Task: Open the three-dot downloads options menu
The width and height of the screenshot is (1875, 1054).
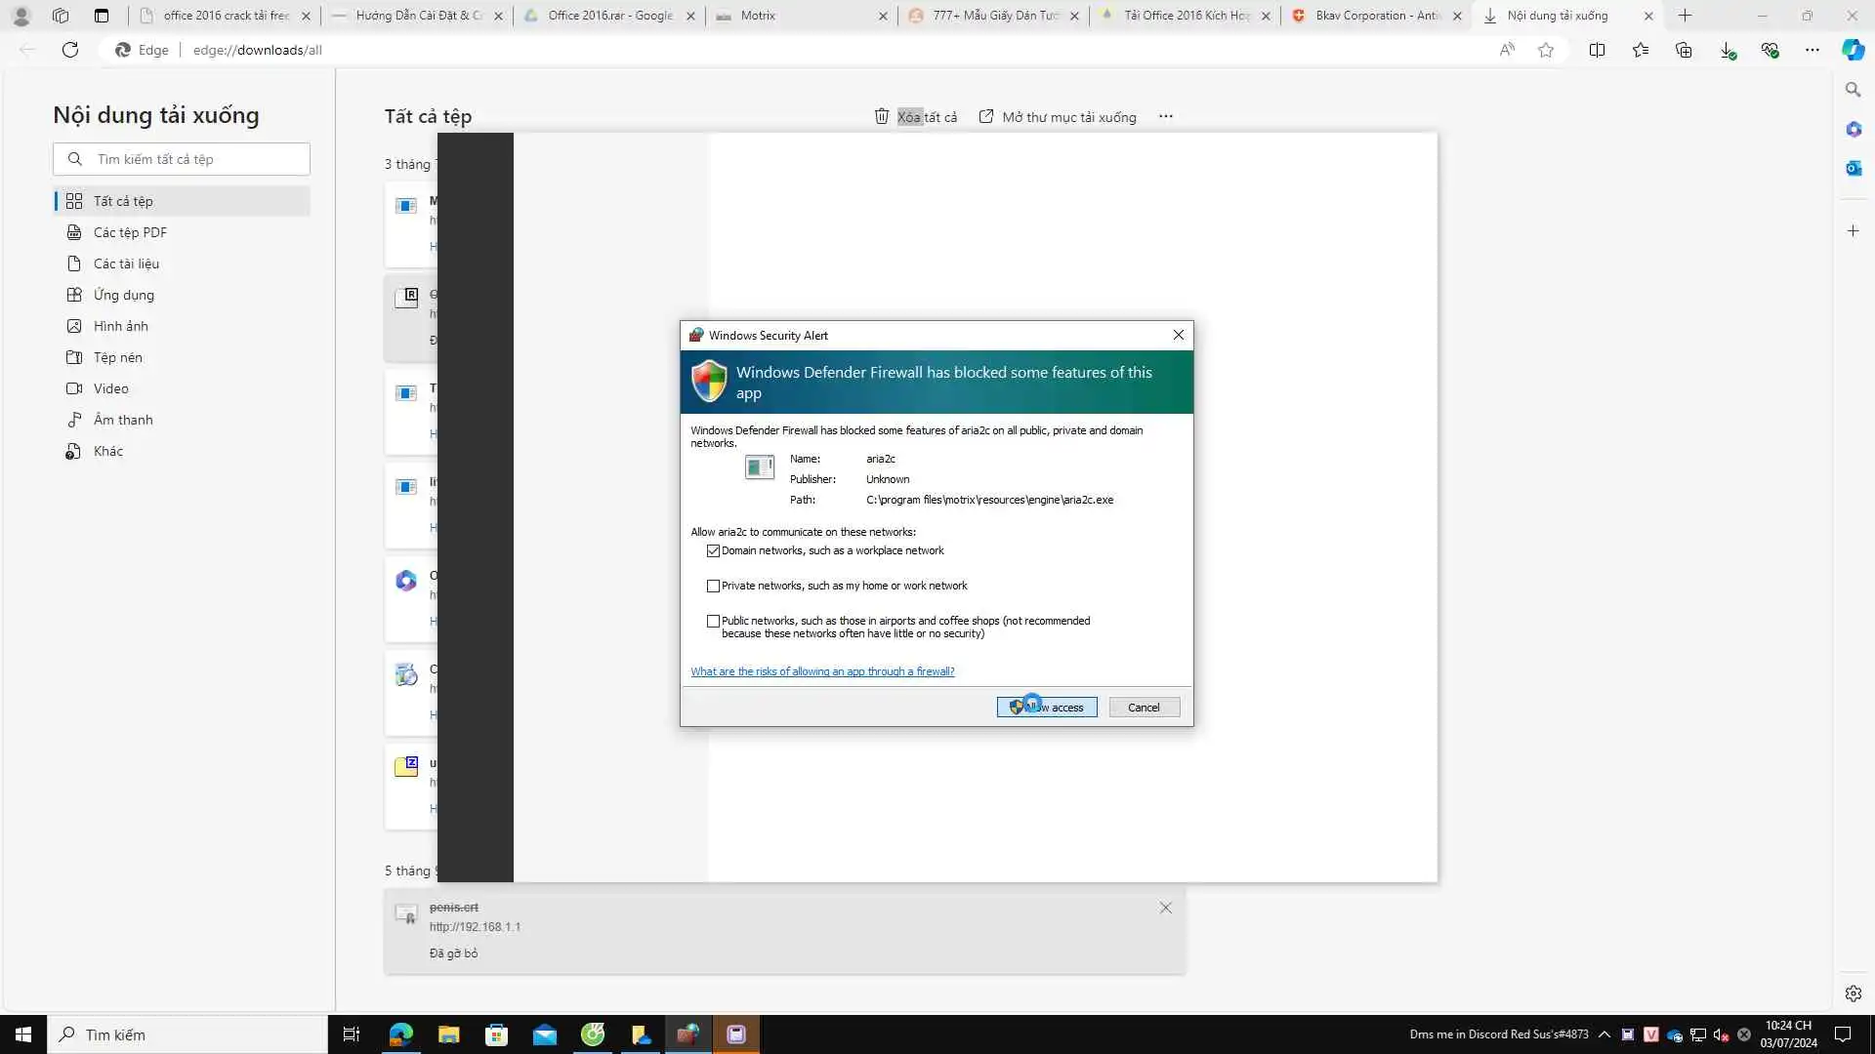Action: [1165, 116]
